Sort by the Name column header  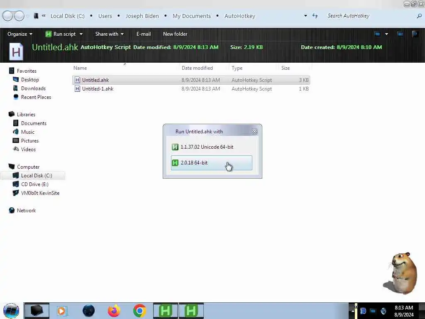[x=80, y=68]
